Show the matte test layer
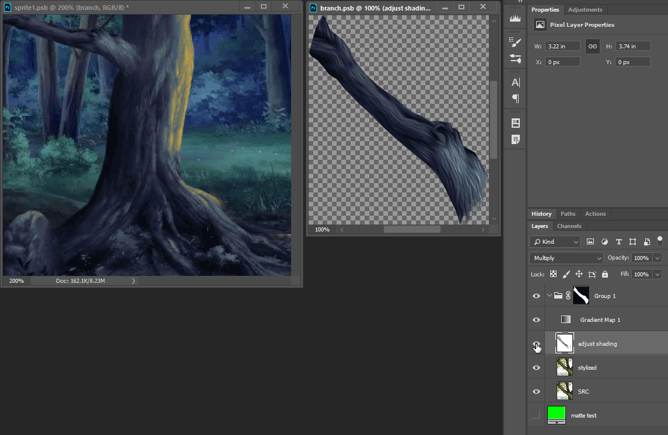The width and height of the screenshot is (668, 435). pos(536,415)
